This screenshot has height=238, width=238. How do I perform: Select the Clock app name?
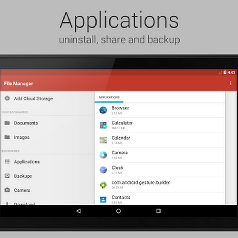tap(117, 167)
